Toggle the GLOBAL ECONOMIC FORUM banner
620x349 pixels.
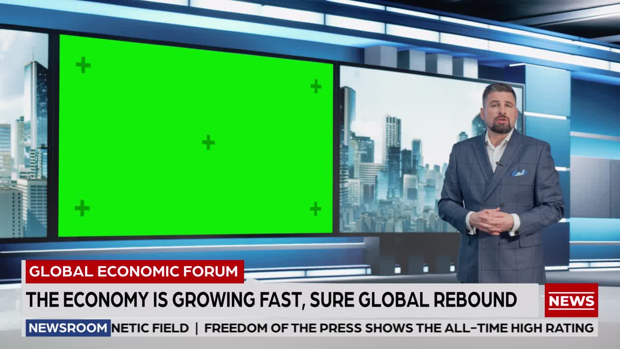(x=134, y=272)
